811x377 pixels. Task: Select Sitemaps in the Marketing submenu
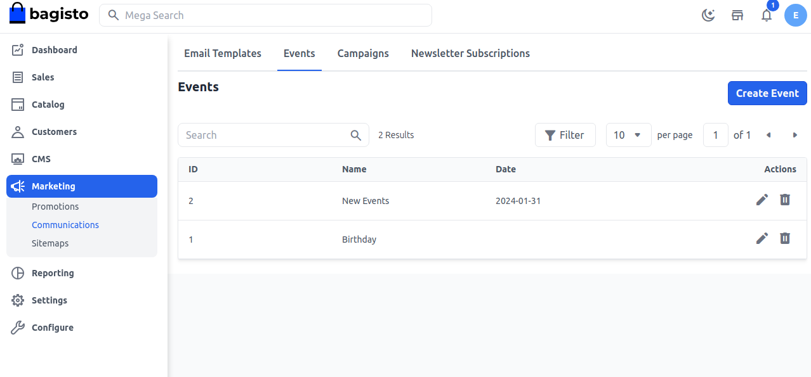[50, 243]
